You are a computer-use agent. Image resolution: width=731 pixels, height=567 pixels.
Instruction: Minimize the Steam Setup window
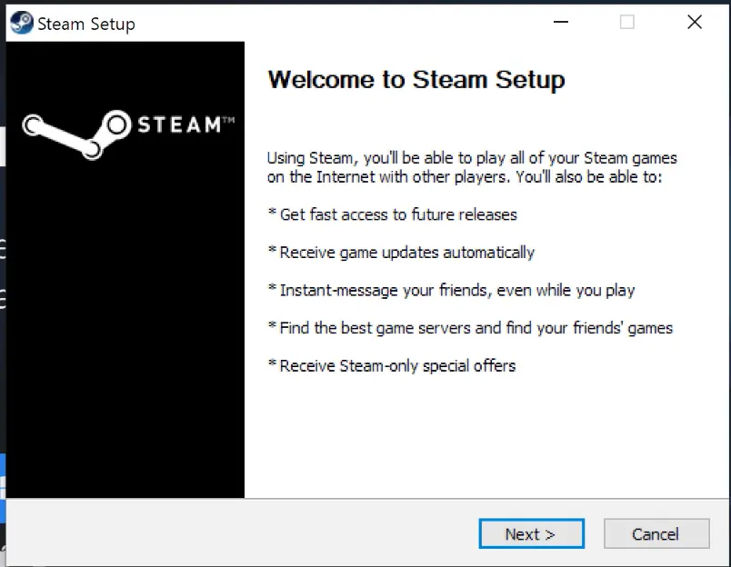(560, 22)
